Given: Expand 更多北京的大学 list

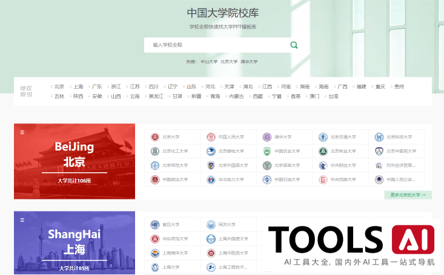Looking at the screenshot, I should (408, 195).
